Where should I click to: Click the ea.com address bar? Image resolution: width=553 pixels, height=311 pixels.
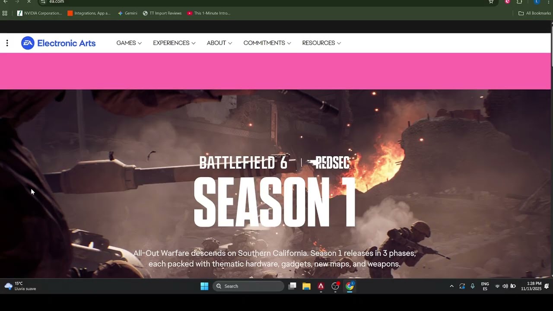(268, 2)
